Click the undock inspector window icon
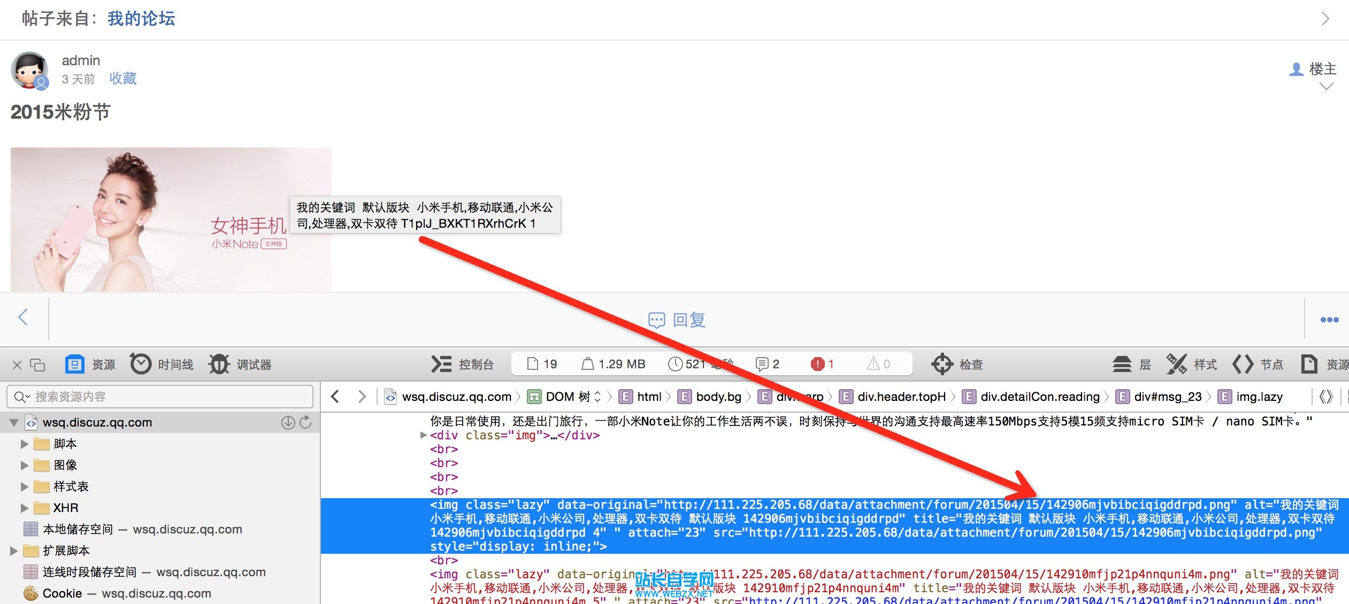The width and height of the screenshot is (1349, 604). click(37, 365)
